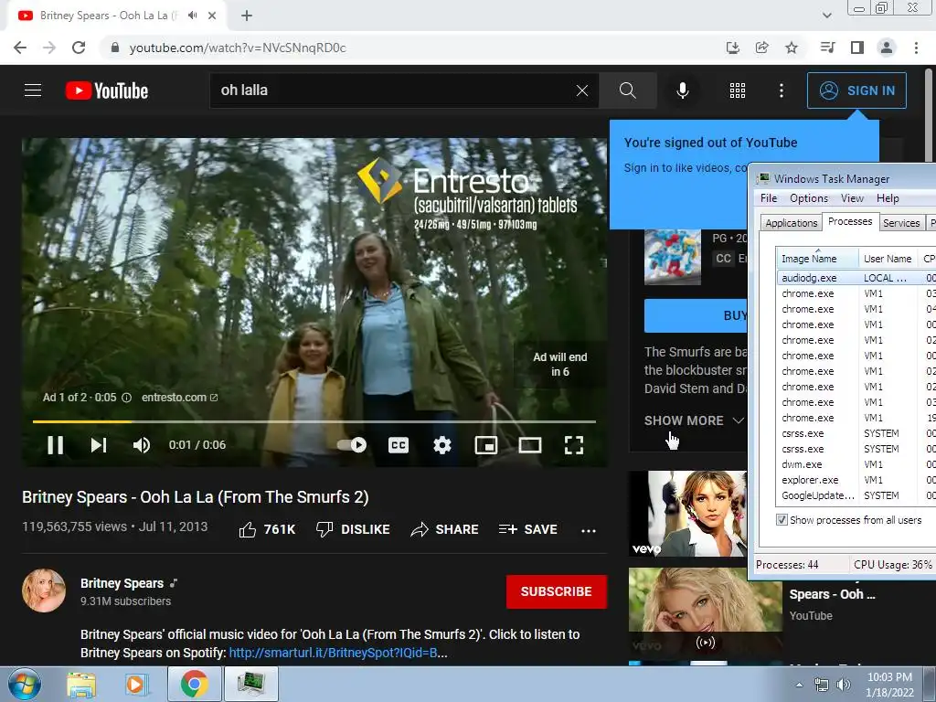936x702 pixels.
Task: Toggle closed captions CC button
Action: (x=399, y=445)
